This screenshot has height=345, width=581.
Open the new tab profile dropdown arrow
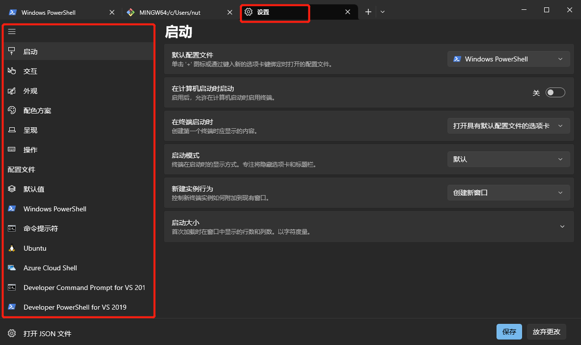point(383,12)
